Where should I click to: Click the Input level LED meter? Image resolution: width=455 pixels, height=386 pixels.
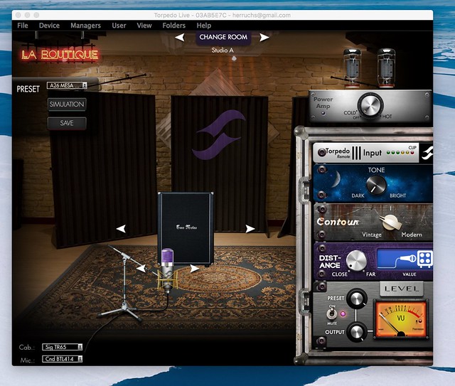tap(401, 153)
